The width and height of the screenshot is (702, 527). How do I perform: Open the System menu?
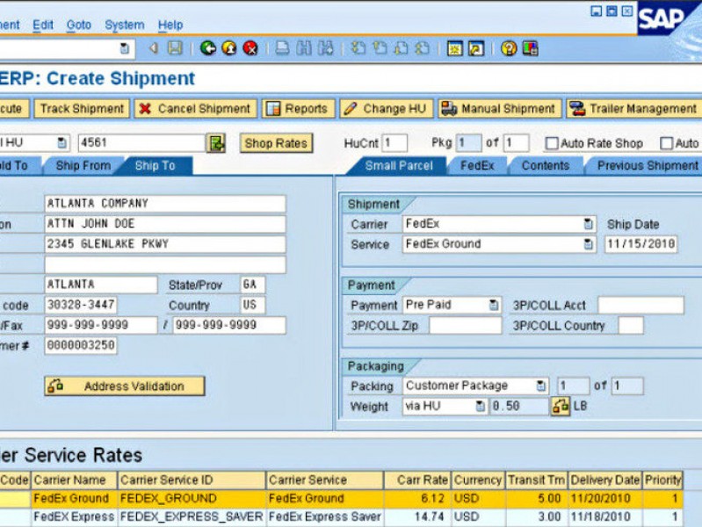(x=125, y=25)
